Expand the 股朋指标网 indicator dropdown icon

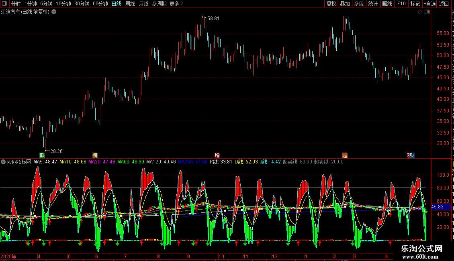point(3,162)
